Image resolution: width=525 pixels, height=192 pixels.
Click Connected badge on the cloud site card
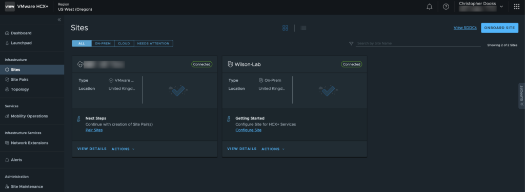click(x=202, y=64)
